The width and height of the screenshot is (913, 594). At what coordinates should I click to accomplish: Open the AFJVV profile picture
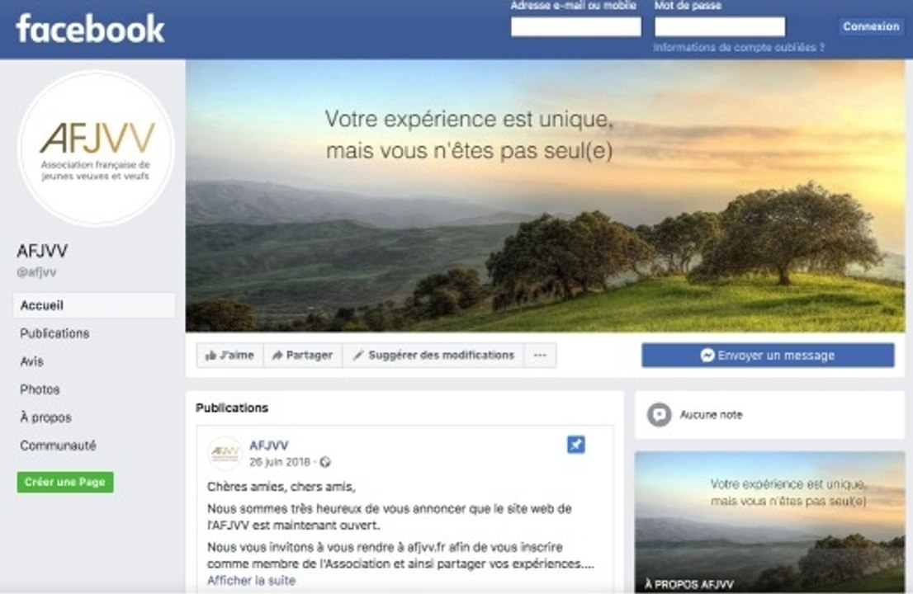pyautogui.click(x=96, y=148)
